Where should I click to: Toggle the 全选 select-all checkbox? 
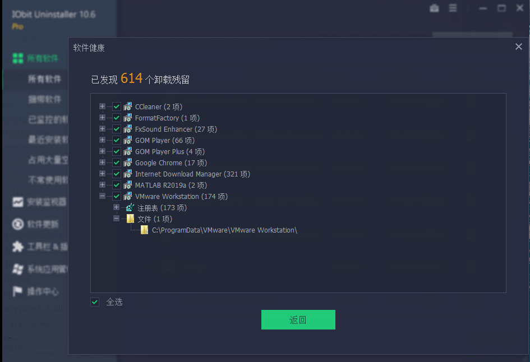click(x=95, y=302)
